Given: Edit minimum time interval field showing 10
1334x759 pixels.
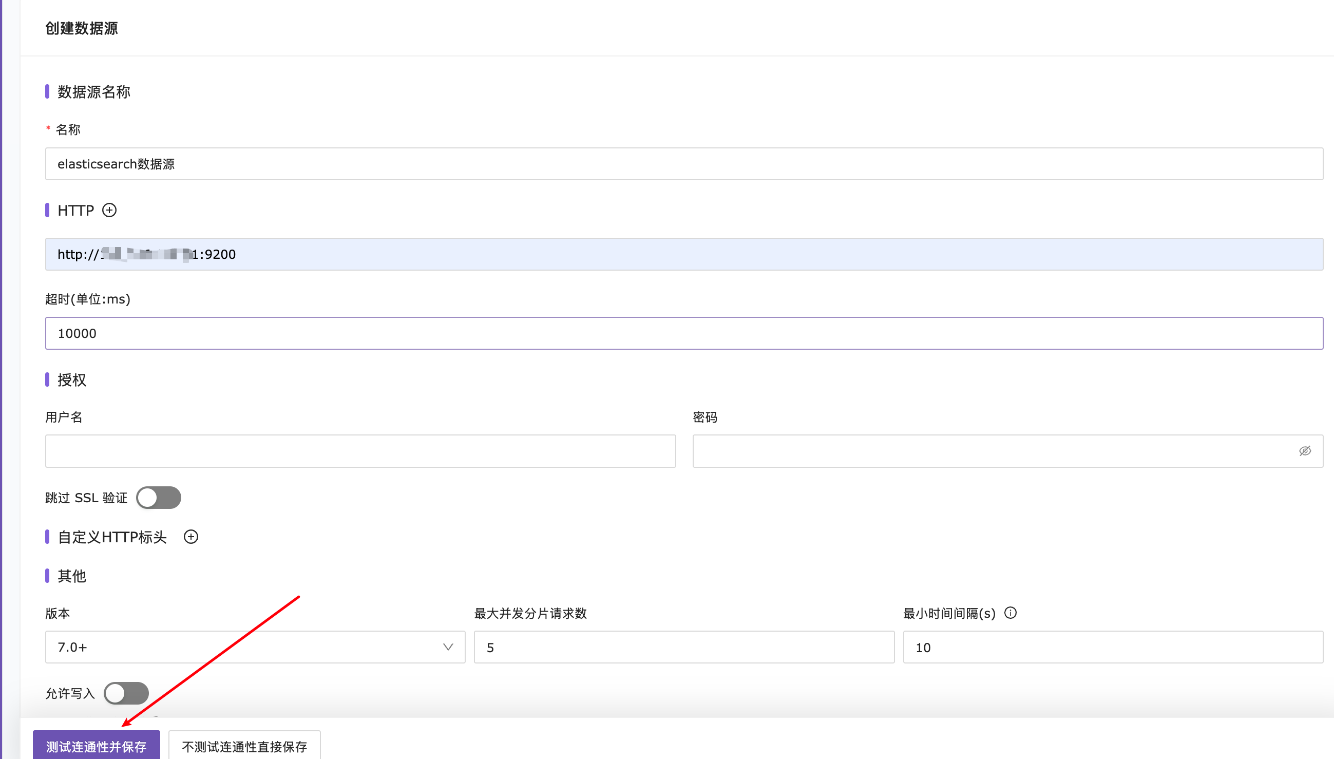Looking at the screenshot, I should [x=1113, y=647].
